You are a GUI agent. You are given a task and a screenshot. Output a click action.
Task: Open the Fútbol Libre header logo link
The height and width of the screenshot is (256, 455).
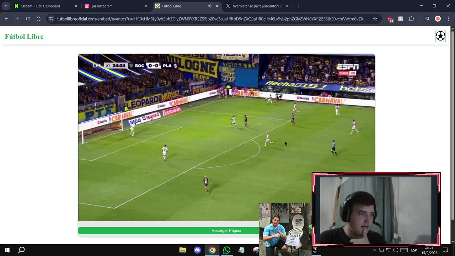point(24,37)
